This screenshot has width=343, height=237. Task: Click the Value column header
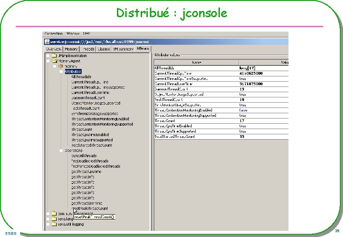click(264, 62)
